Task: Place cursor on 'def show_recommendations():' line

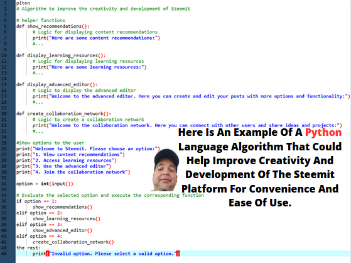Action: [x=53, y=26]
